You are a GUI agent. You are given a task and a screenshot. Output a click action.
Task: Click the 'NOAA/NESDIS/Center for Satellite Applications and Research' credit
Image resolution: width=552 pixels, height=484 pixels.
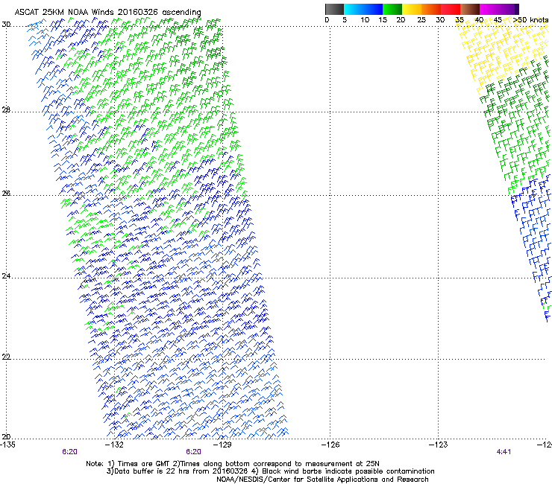[322, 480]
